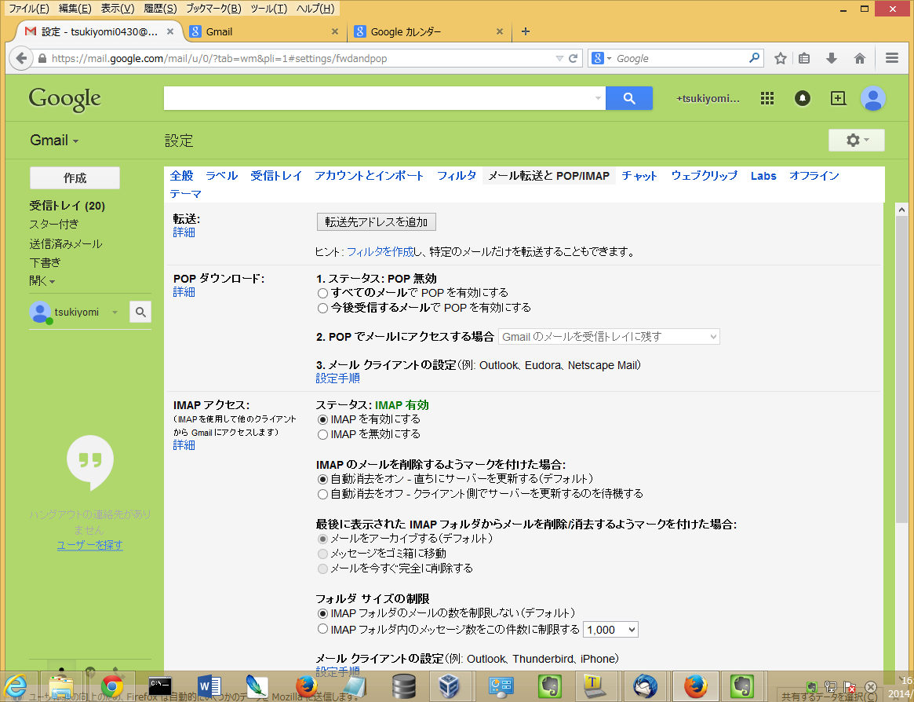Open the account profile avatar
Viewport: 914px width, 702px height.
coord(873,99)
